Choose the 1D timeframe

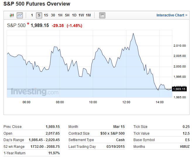click(74, 15)
